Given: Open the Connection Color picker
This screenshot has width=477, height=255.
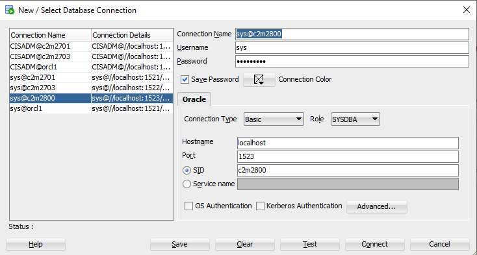Looking at the screenshot, I should (x=259, y=80).
